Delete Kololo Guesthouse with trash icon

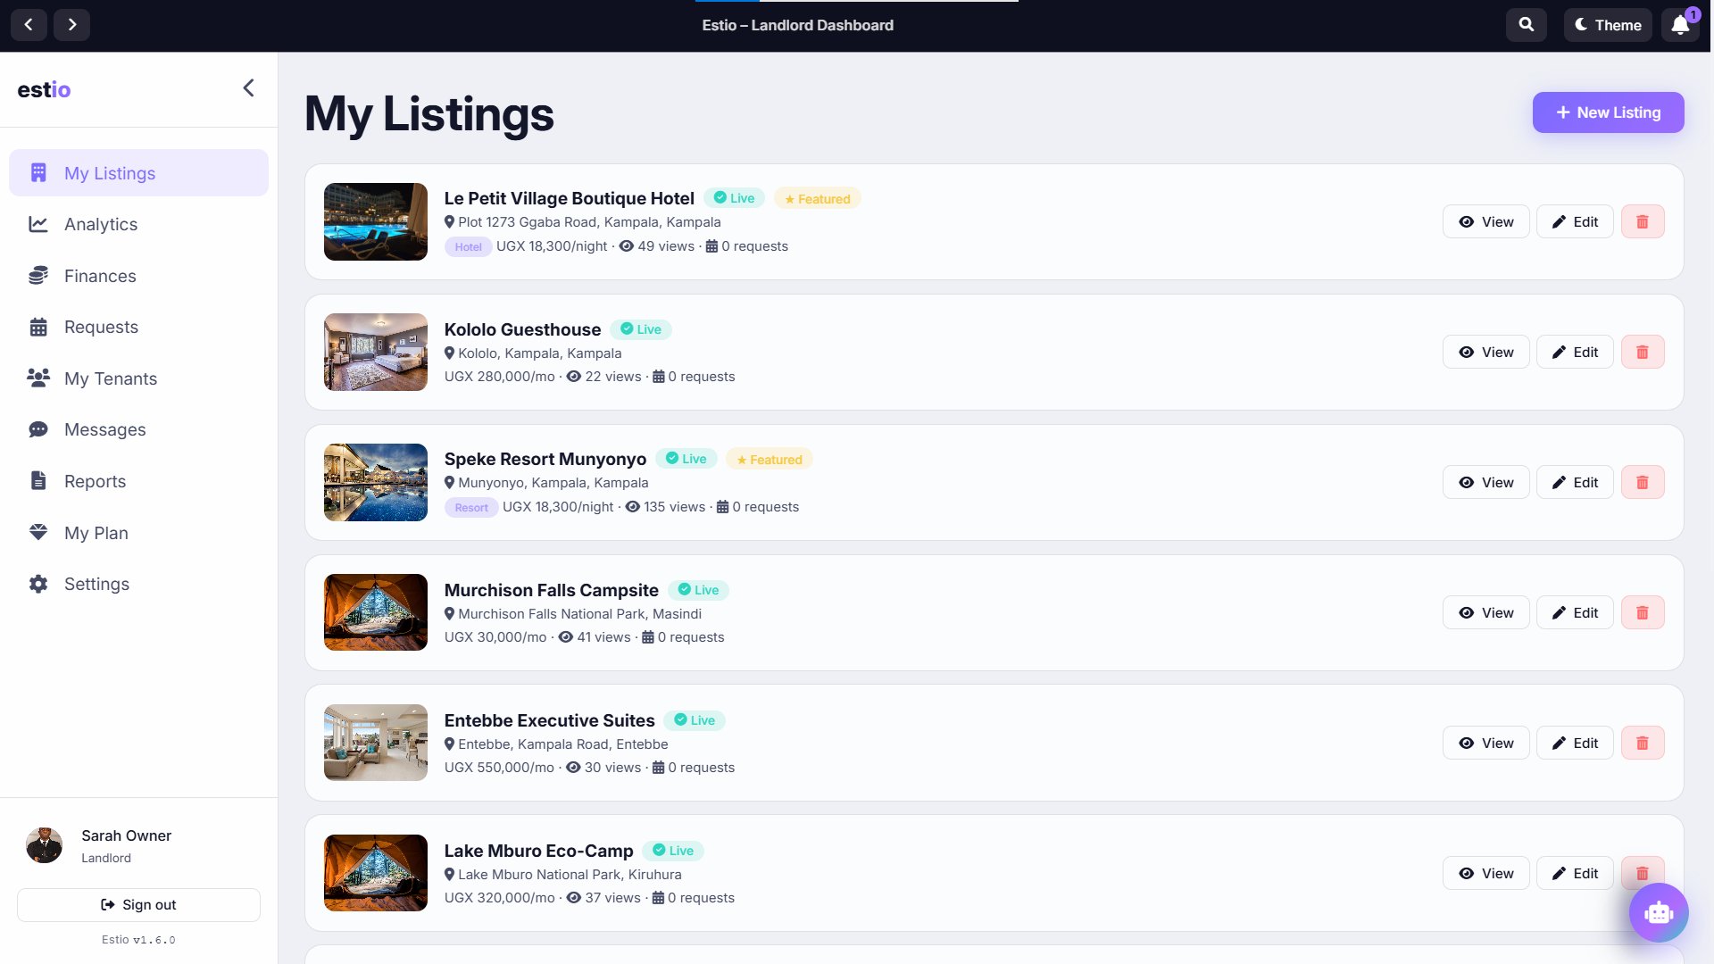(1643, 353)
